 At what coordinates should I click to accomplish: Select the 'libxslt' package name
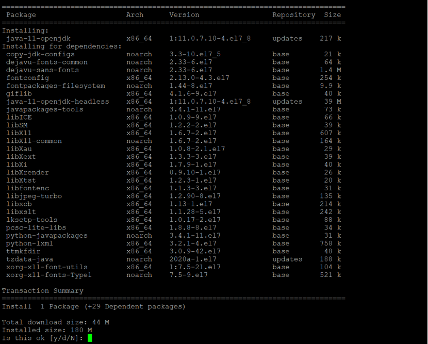pos(21,212)
